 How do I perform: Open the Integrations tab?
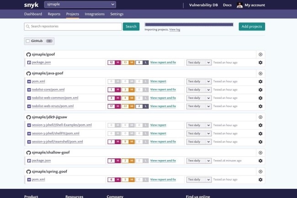pyautogui.click(x=95, y=14)
